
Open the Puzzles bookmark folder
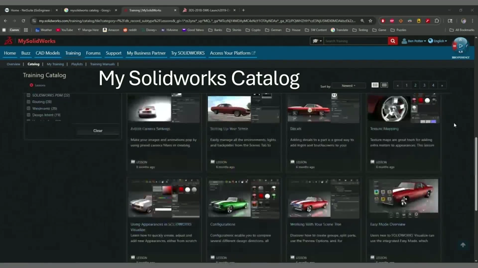coord(398,30)
